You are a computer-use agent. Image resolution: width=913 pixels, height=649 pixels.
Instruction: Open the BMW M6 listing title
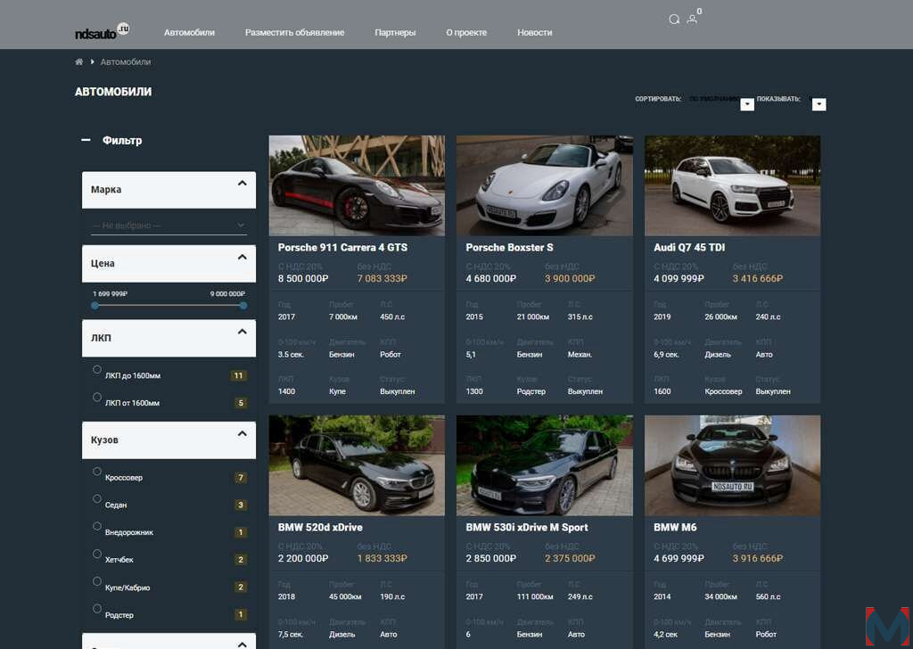point(675,528)
